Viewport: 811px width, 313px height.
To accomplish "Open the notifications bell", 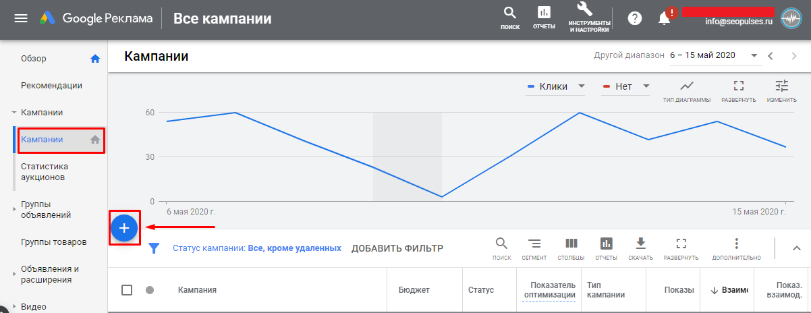I will click(665, 19).
